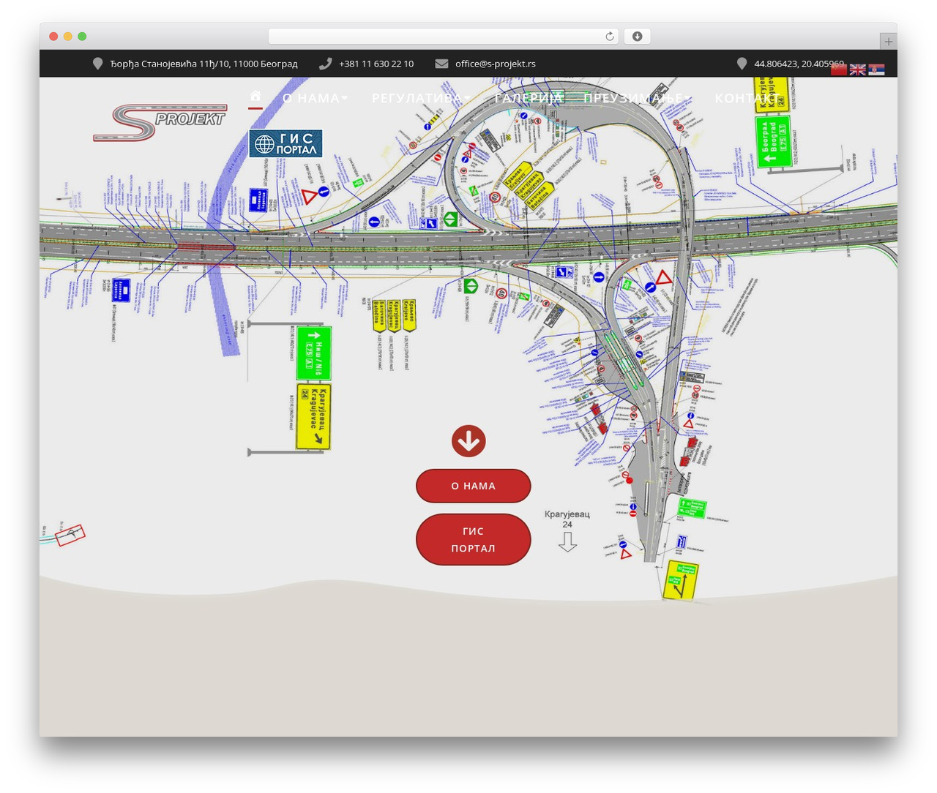Click the S Projekt logo
This screenshot has width=937, height=793.
pyautogui.click(x=160, y=122)
